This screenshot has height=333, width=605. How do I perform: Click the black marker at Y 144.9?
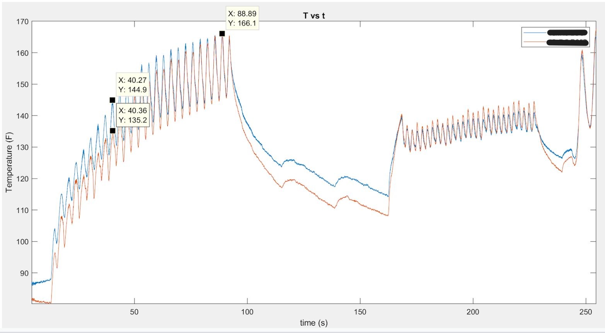click(112, 100)
